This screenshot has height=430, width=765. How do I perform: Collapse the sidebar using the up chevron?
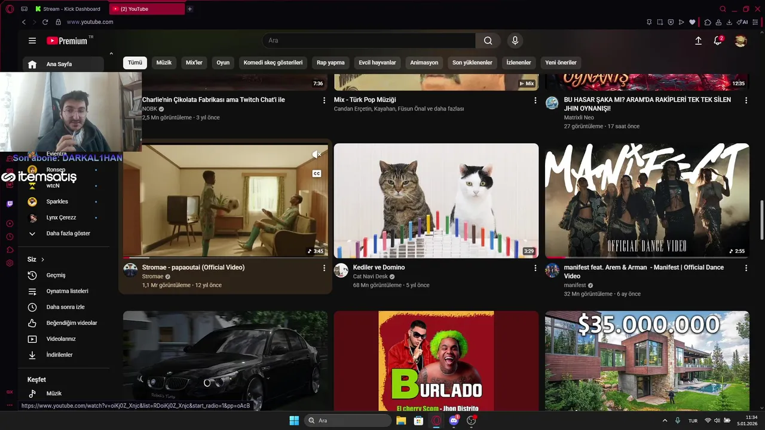coord(111,54)
